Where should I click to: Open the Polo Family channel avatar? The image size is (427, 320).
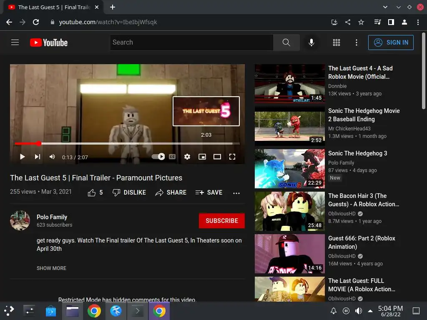(20, 220)
